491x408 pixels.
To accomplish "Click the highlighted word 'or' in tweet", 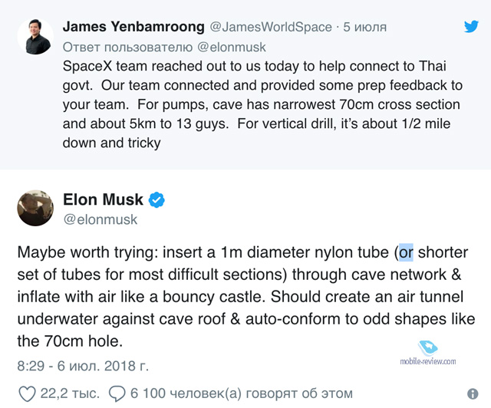I will [406, 252].
